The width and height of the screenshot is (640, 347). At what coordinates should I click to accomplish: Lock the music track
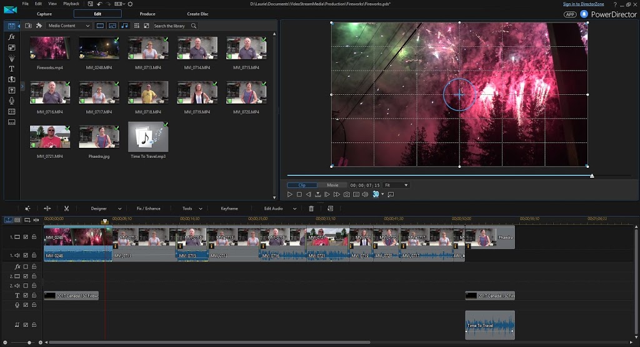point(34,325)
